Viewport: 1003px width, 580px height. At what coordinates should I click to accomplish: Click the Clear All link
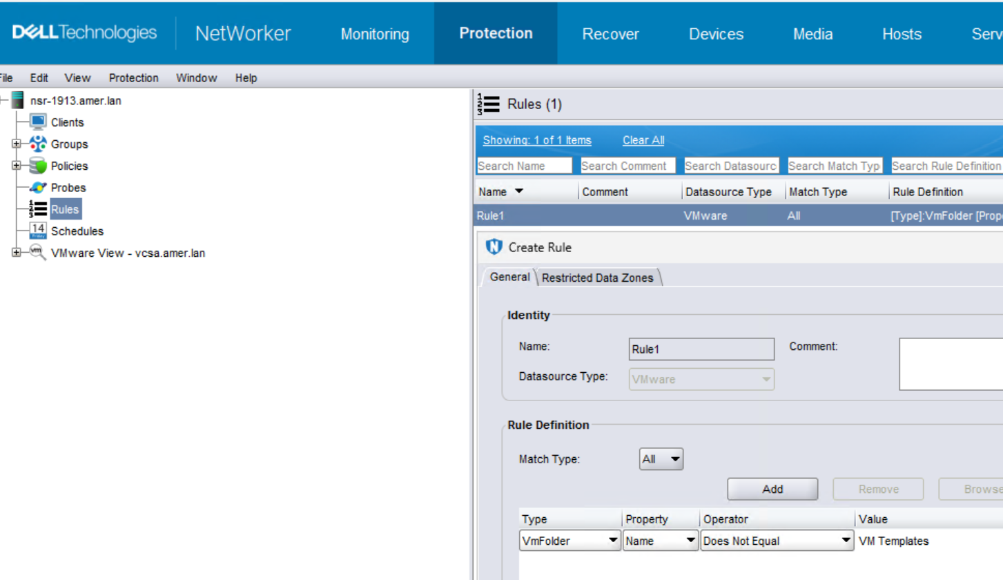pos(643,140)
